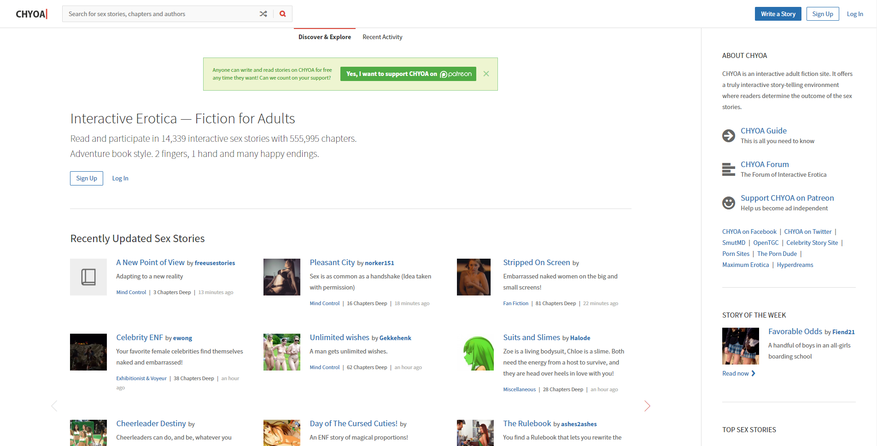Click the CHYOA Forum icon
Image resolution: width=877 pixels, height=446 pixels.
(728, 169)
